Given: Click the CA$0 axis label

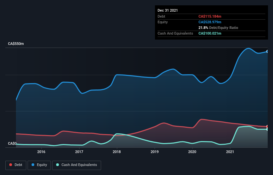Looking at the screenshot, I should coord(12,143).
